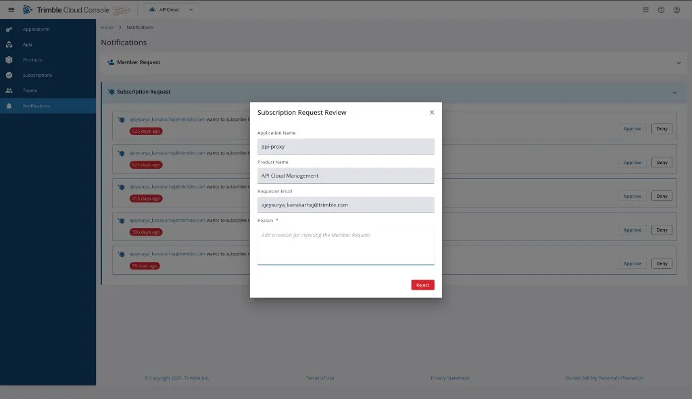Click the 35 days ago badge
692x399 pixels.
(x=145, y=266)
